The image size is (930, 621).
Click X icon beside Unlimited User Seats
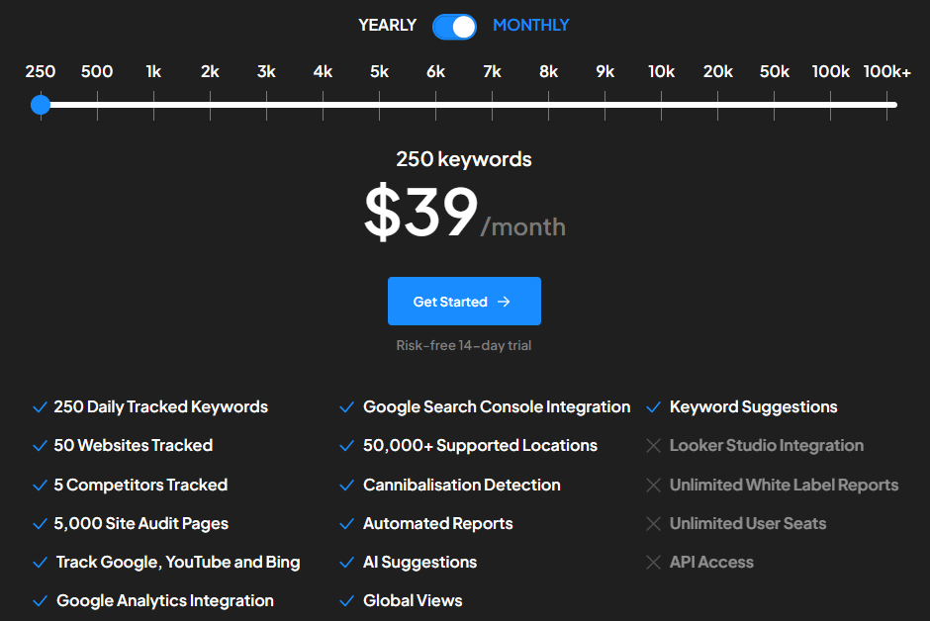653,524
